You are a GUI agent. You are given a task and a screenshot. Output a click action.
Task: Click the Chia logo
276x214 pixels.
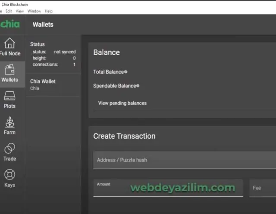click(x=10, y=24)
